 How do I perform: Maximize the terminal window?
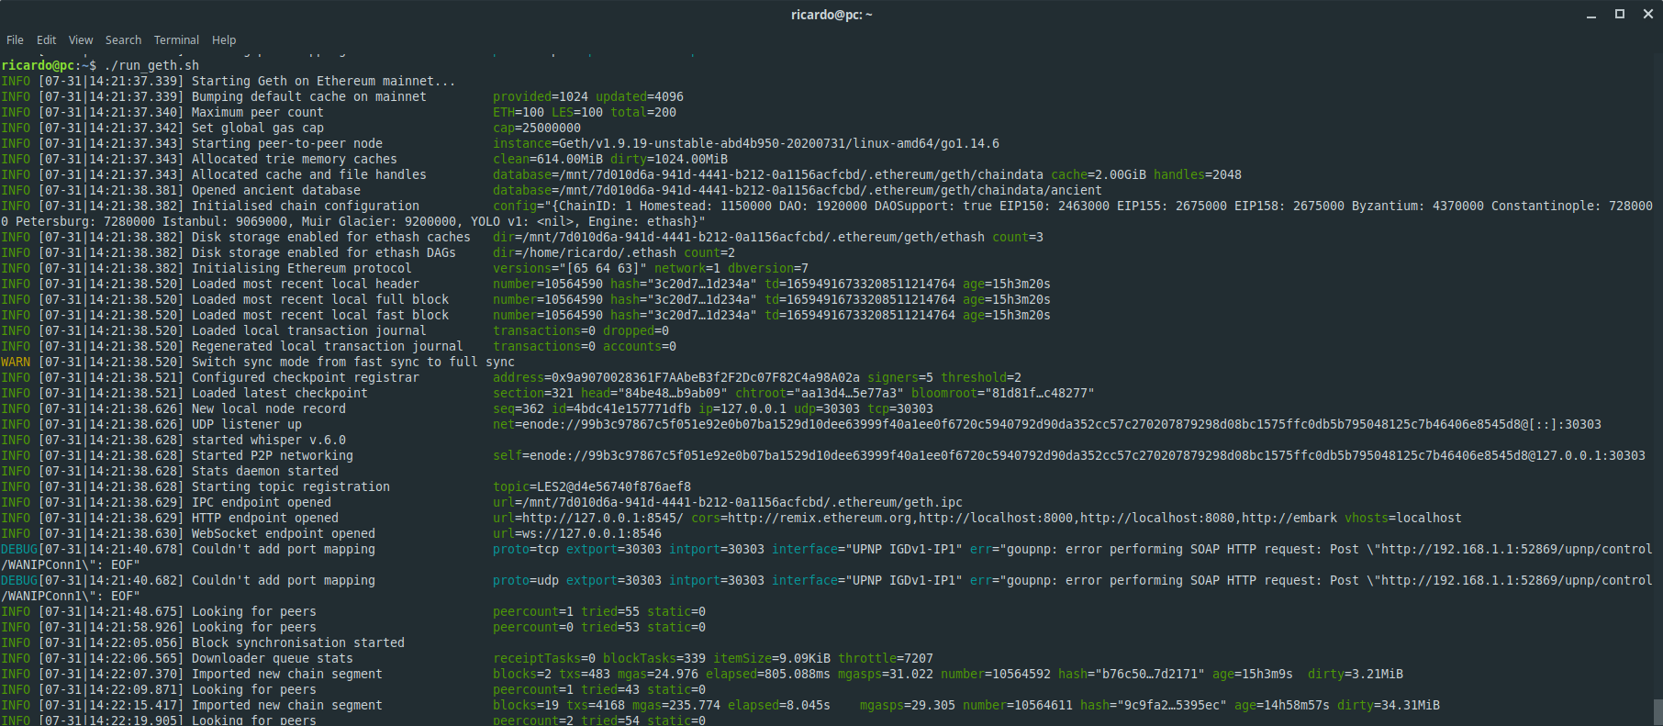pyautogui.click(x=1620, y=15)
